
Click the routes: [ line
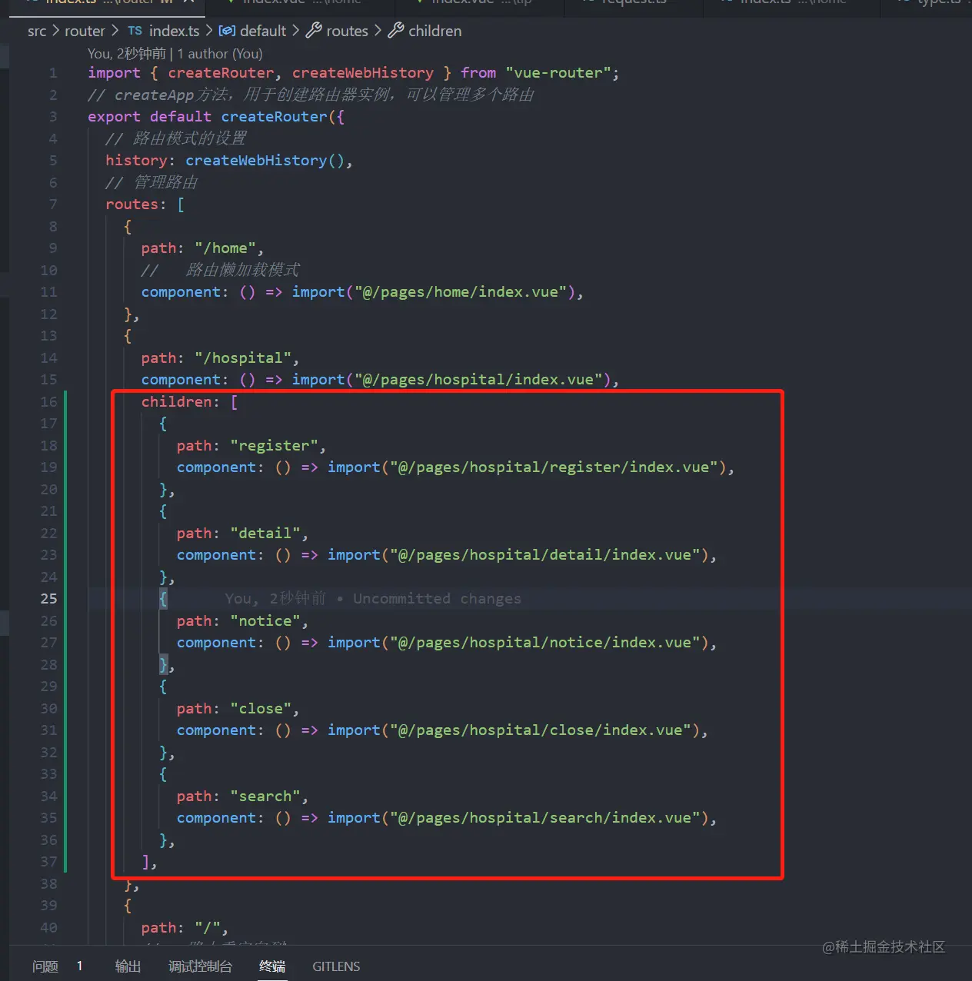coord(145,205)
